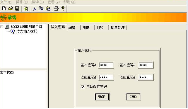Screen dimensions: 188x109
Task: Uncheck the 自动保存密码 checkbox
Action: pyautogui.click(x=83, y=87)
